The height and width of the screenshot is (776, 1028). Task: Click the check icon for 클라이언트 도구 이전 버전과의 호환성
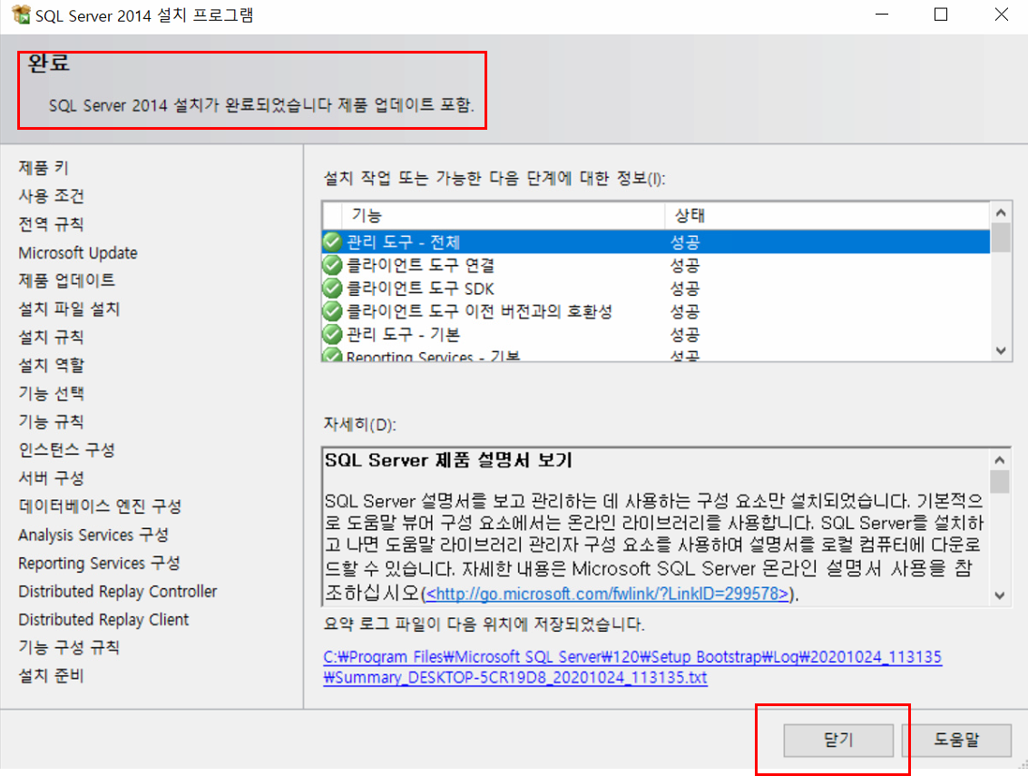pyautogui.click(x=332, y=311)
